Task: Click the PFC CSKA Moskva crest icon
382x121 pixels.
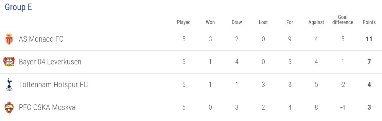Action: (9, 107)
